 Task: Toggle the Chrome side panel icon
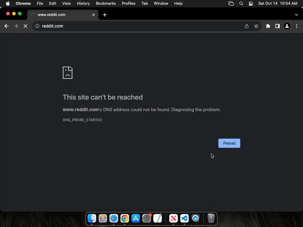coord(278,26)
